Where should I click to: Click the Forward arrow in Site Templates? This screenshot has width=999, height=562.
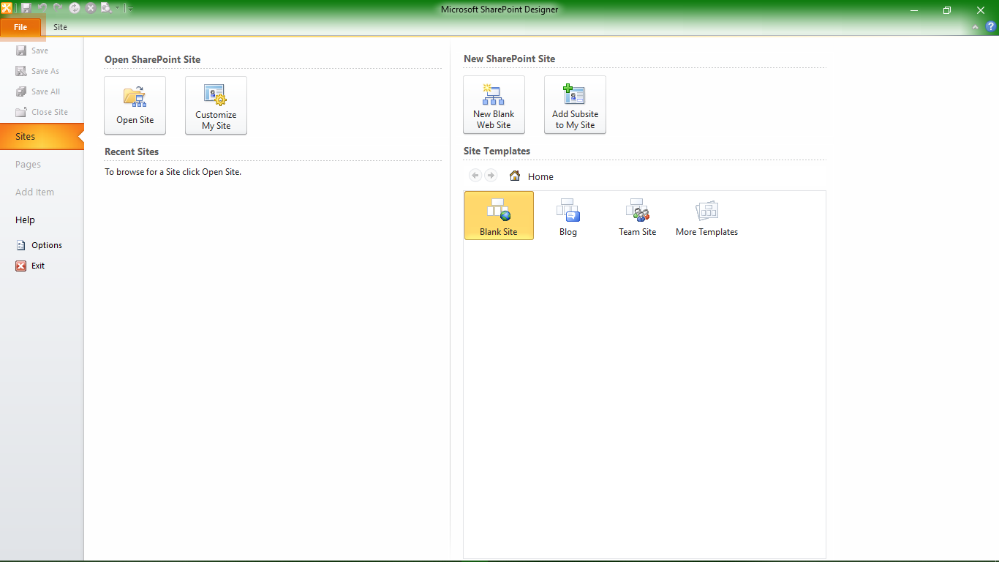[x=491, y=176]
